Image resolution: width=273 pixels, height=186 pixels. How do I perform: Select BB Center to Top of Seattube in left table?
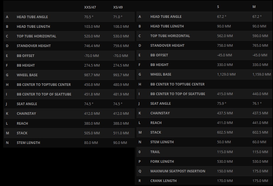coord(44,94)
